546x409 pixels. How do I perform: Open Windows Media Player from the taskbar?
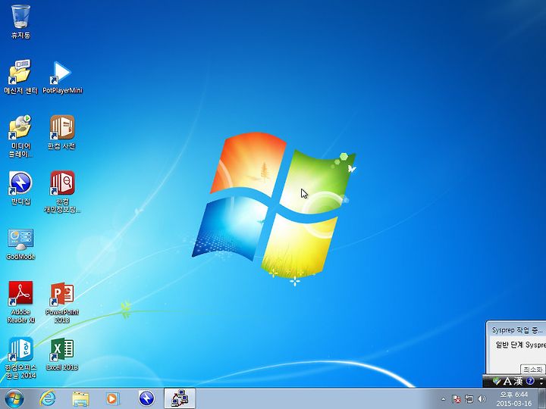pos(112,398)
